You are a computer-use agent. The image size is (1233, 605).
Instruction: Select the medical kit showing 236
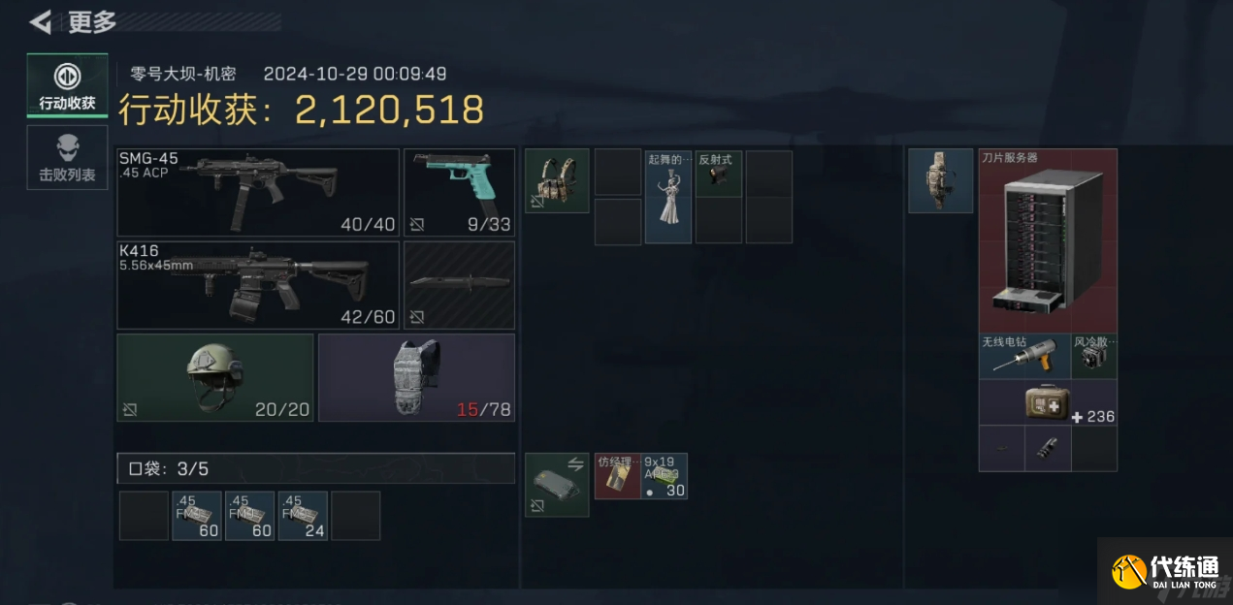pos(1048,402)
